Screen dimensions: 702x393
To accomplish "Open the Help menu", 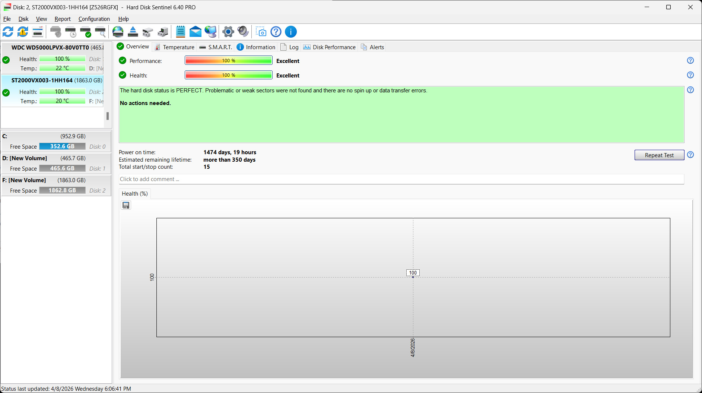I will click(123, 19).
